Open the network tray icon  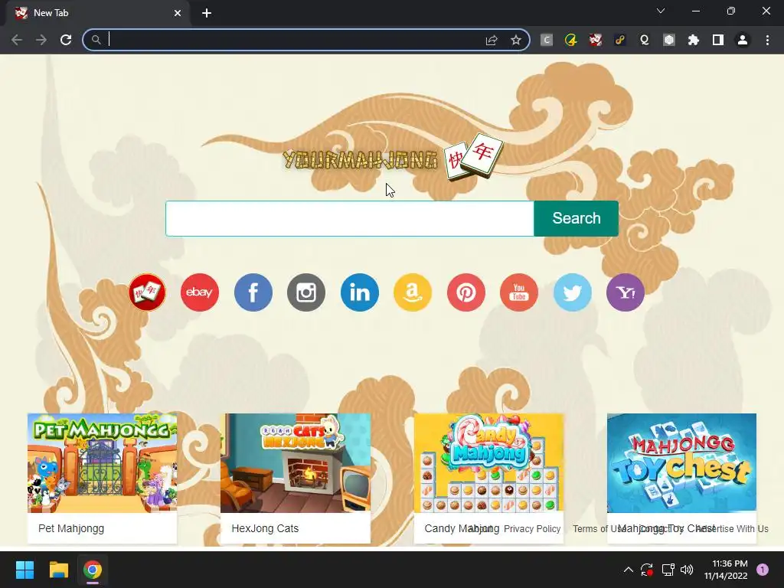coord(668,570)
